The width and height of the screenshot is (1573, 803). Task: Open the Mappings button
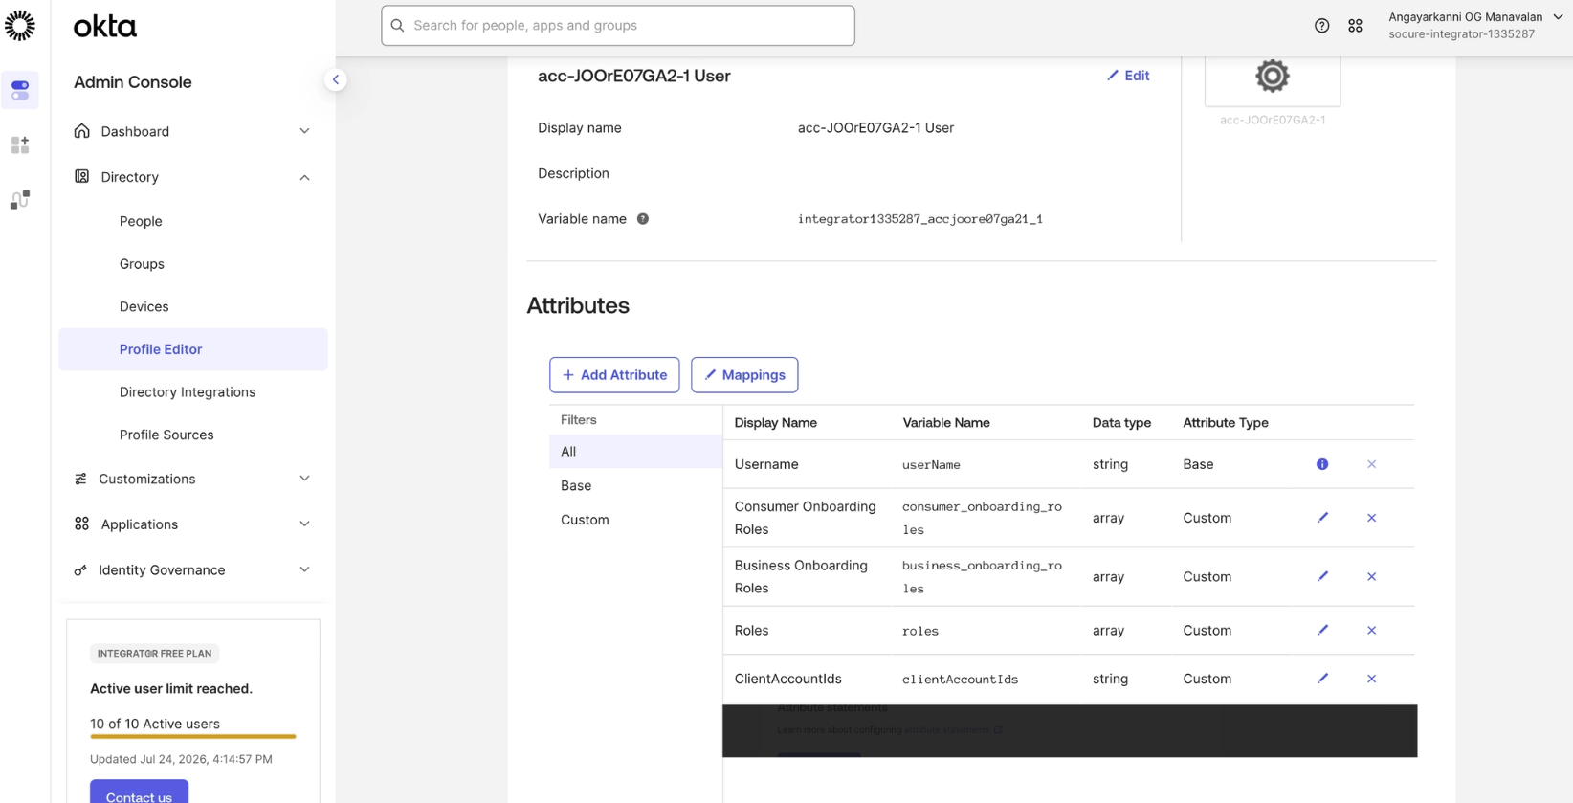pyautogui.click(x=744, y=375)
